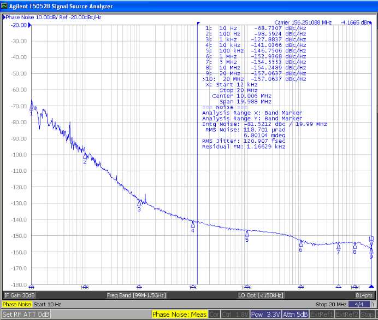Select marker 1 triangle on the trace
The width and height of the screenshot is (378, 320).
31,107
